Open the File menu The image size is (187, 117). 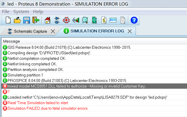pyautogui.click(x=6, y=12)
